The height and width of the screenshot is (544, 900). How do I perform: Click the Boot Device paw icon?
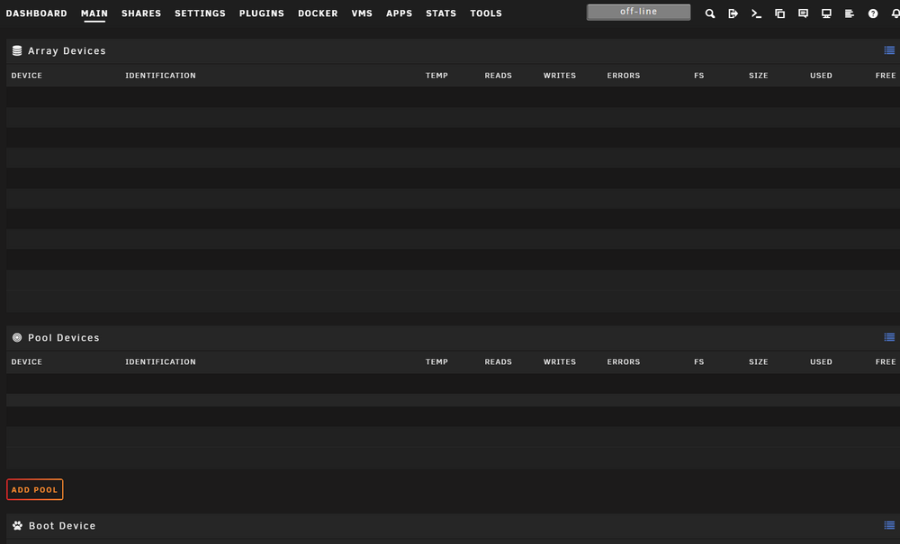(17, 526)
